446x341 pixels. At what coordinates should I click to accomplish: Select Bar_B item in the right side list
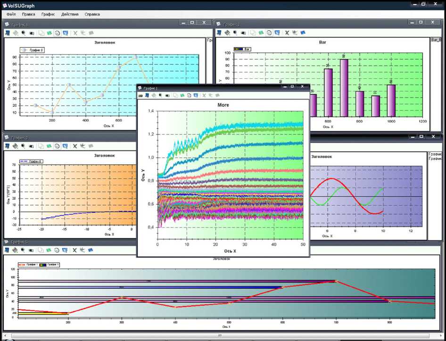tap(437, 41)
